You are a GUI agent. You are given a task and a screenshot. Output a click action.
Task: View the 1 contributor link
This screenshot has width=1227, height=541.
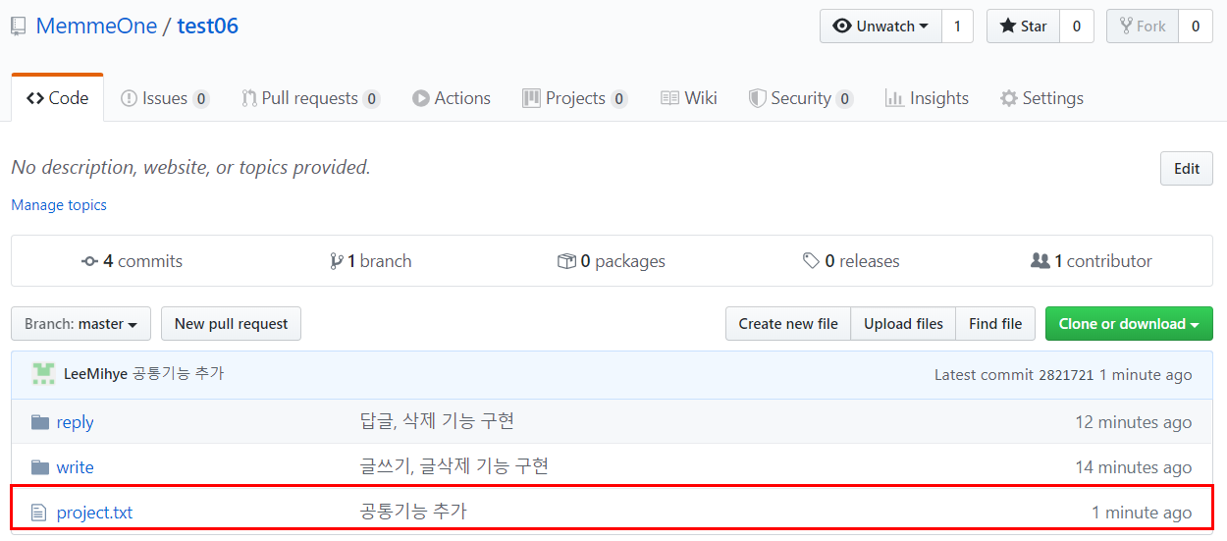[1092, 261]
